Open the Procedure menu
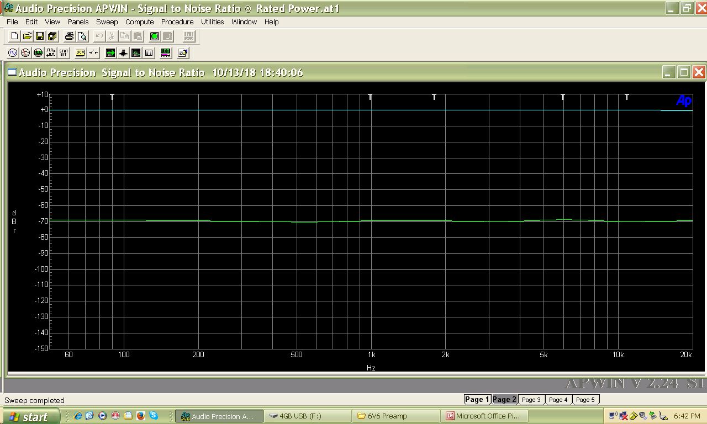 (177, 22)
